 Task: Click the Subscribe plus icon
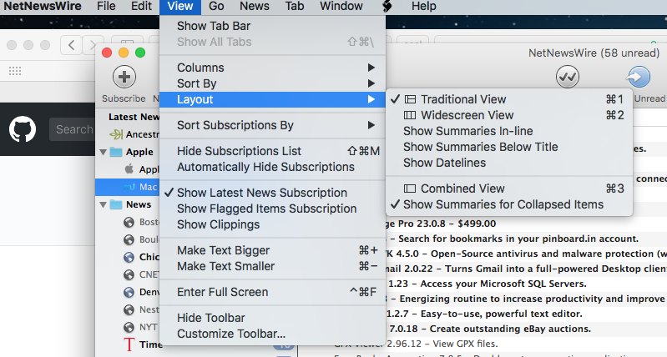point(124,77)
